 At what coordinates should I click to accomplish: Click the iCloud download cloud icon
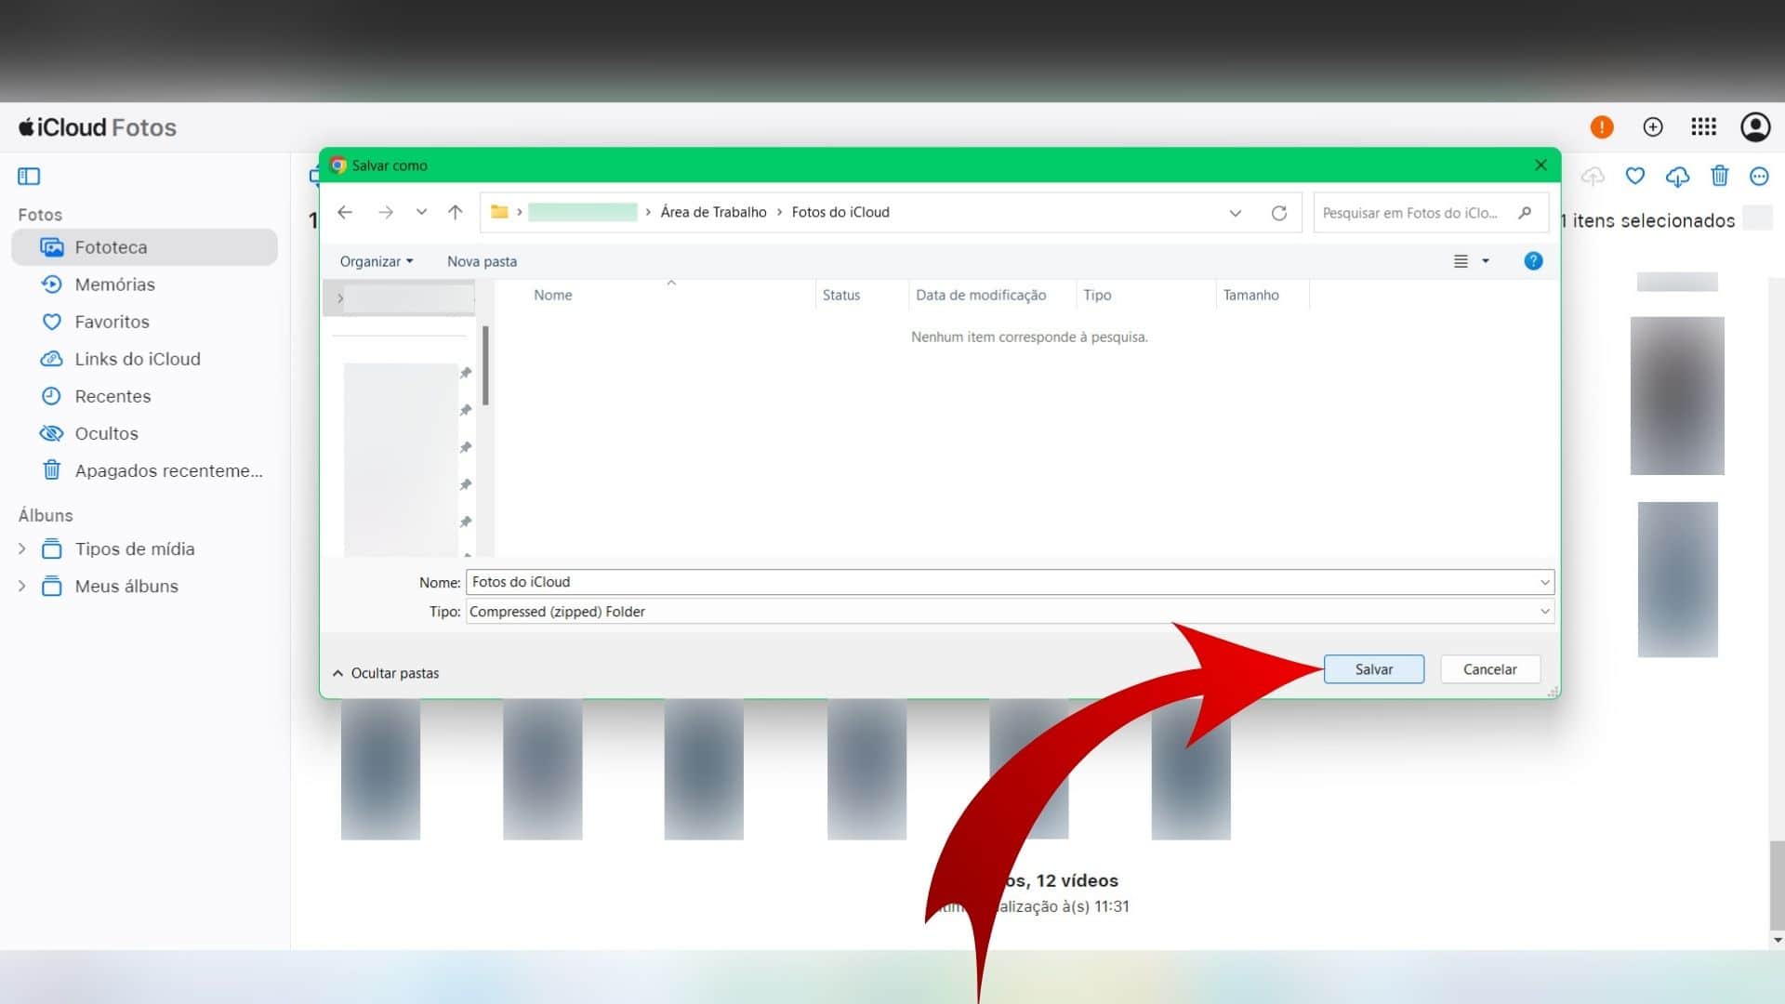(x=1677, y=177)
